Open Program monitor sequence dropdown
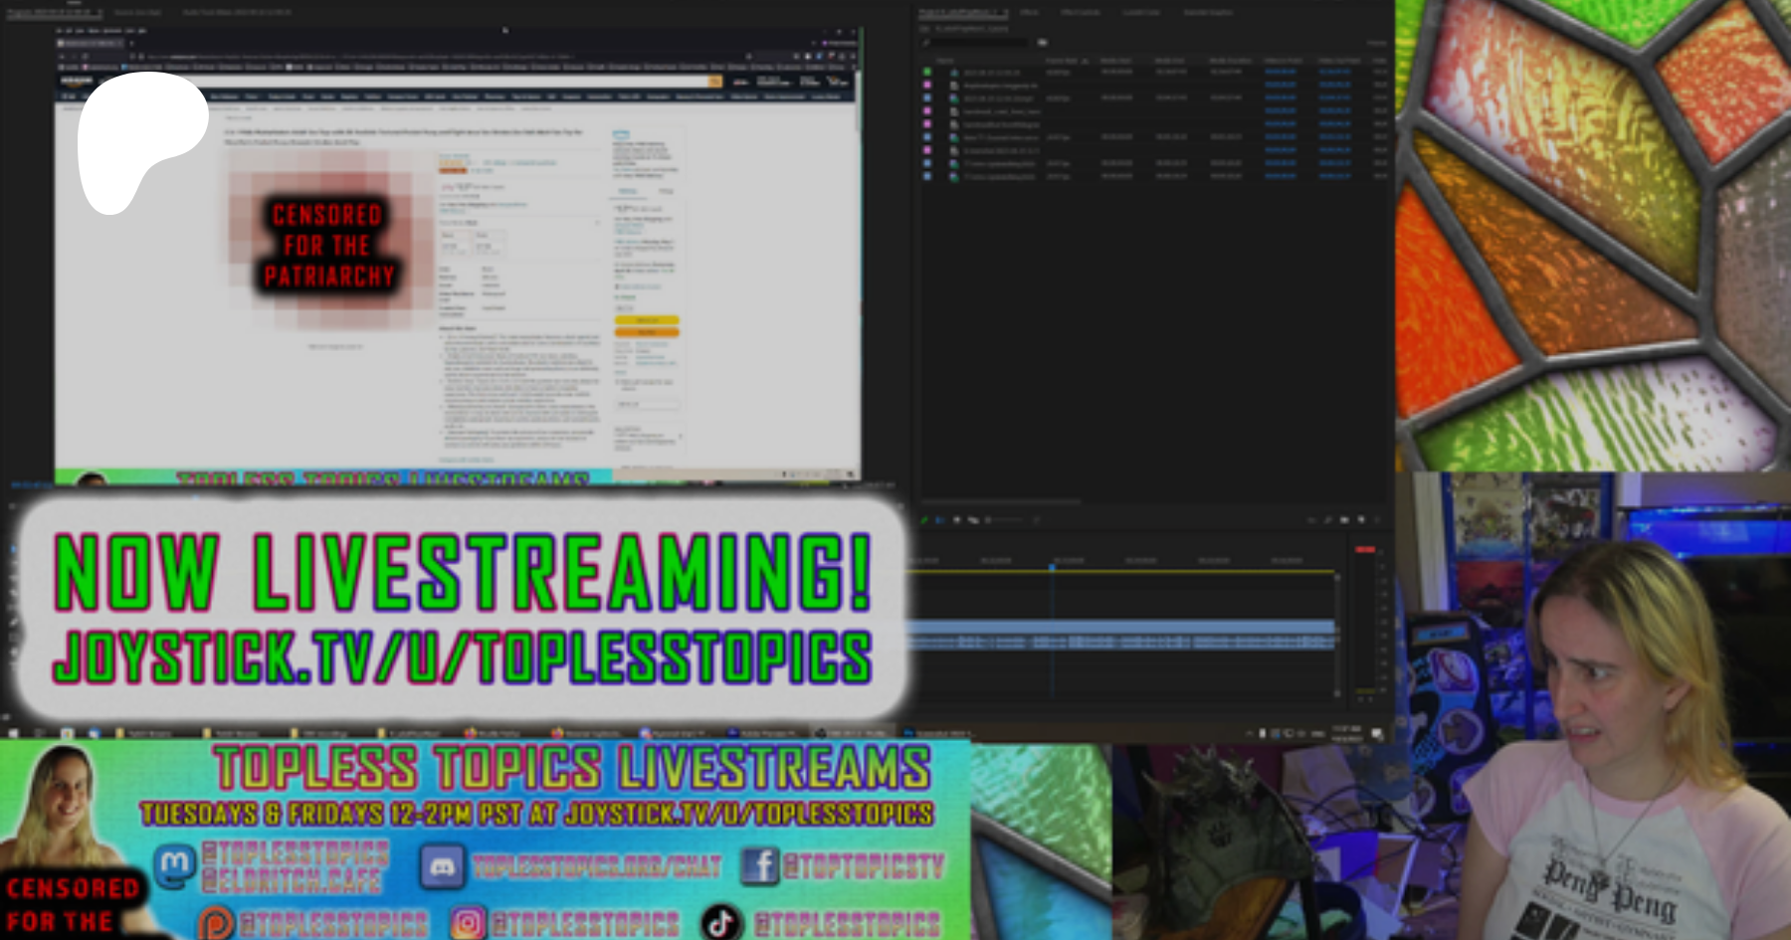 tap(99, 12)
